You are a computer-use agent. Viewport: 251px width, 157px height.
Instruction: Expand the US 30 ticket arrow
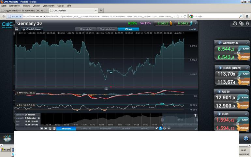[x=220, y=91]
